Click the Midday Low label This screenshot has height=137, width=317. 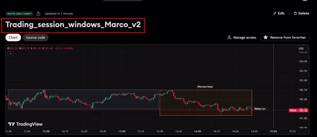[259, 109]
